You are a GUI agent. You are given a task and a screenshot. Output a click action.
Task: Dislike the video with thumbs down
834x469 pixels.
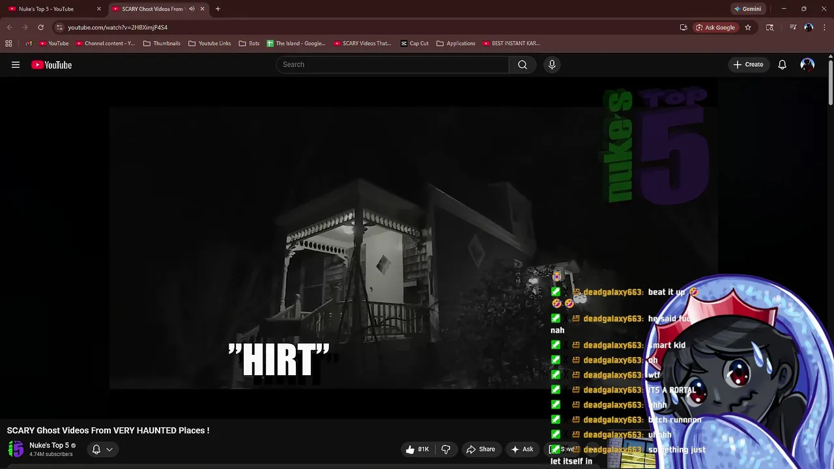(x=446, y=449)
